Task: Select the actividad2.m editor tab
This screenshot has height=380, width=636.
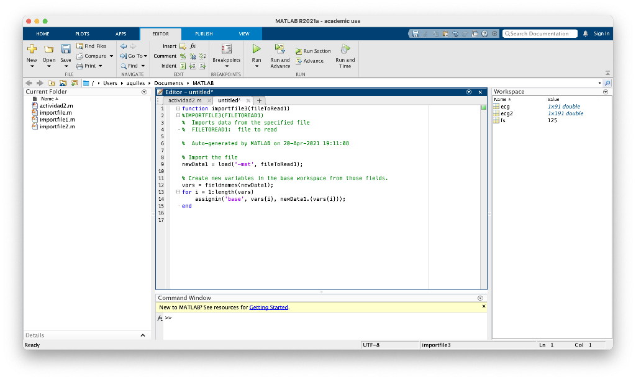Action: [186, 99]
